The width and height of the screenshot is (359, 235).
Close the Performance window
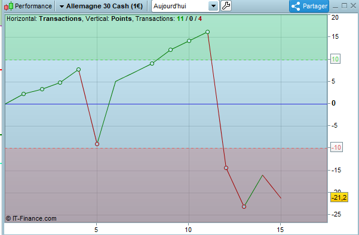pyautogui.click(x=353, y=6)
